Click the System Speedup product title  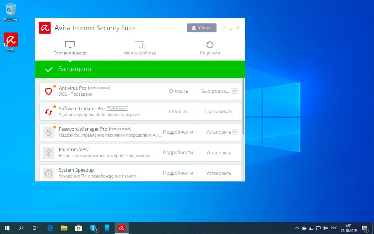[x=76, y=170]
